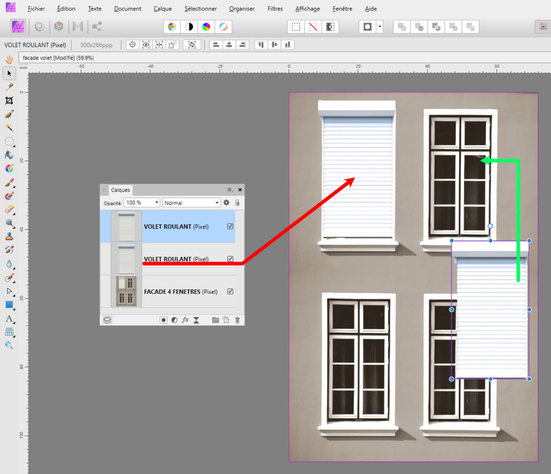551x474 pixels.
Task: Toggle hide selection while dragging eye
Action: [x=146, y=44]
